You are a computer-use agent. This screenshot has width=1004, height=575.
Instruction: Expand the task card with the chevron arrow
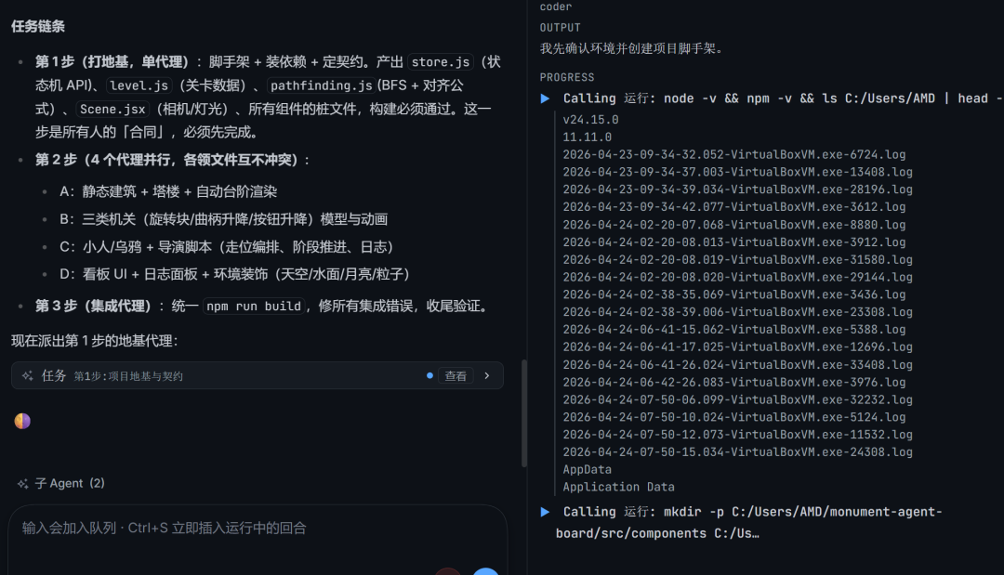pyautogui.click(x=486, y=376)
